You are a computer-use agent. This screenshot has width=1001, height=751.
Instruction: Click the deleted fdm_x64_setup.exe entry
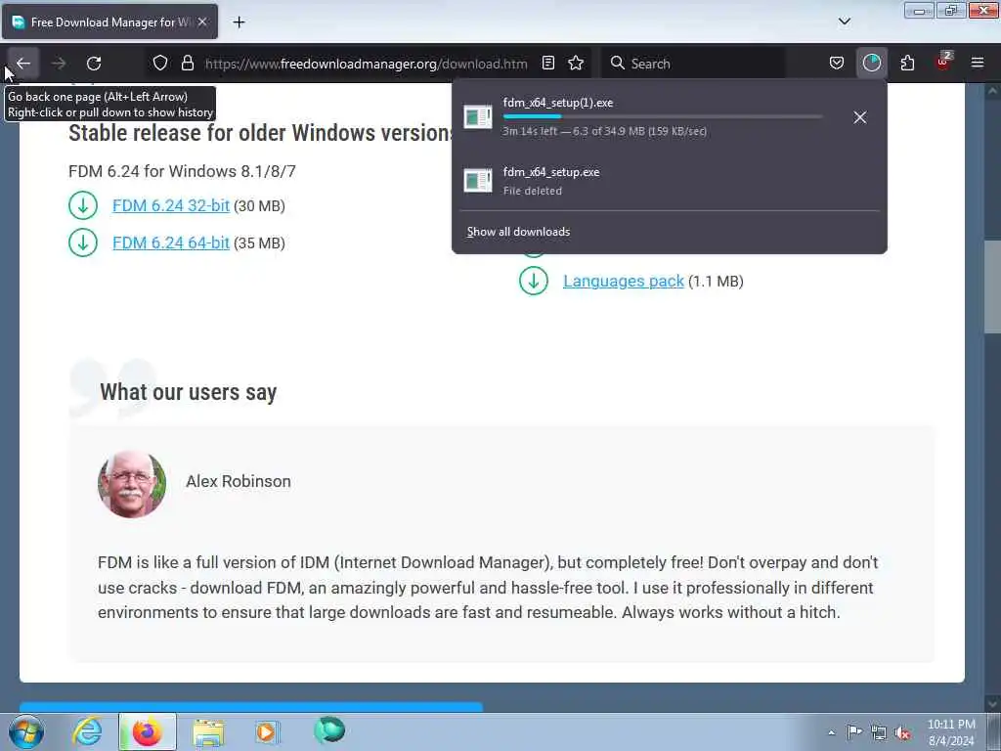click(x=669, y=181)
